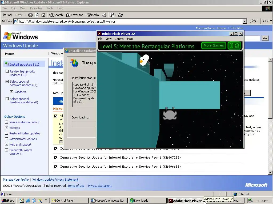Screen dimensions: 273x204
Task: Open Manage Your Profile link
Action: click(16, 180)
